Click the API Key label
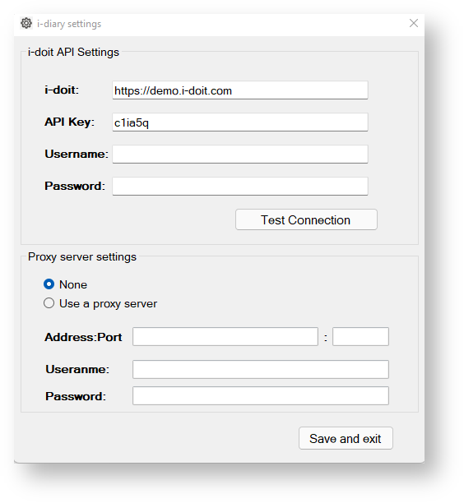This screenshot has height=503, width=464. (x=69, y=122)
